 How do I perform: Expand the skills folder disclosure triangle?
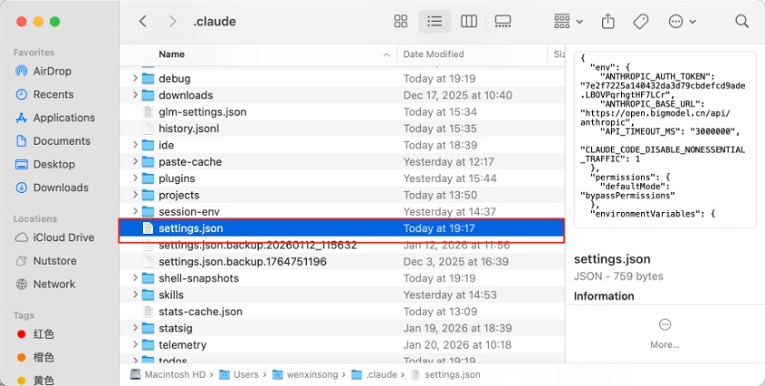(136, 295)
